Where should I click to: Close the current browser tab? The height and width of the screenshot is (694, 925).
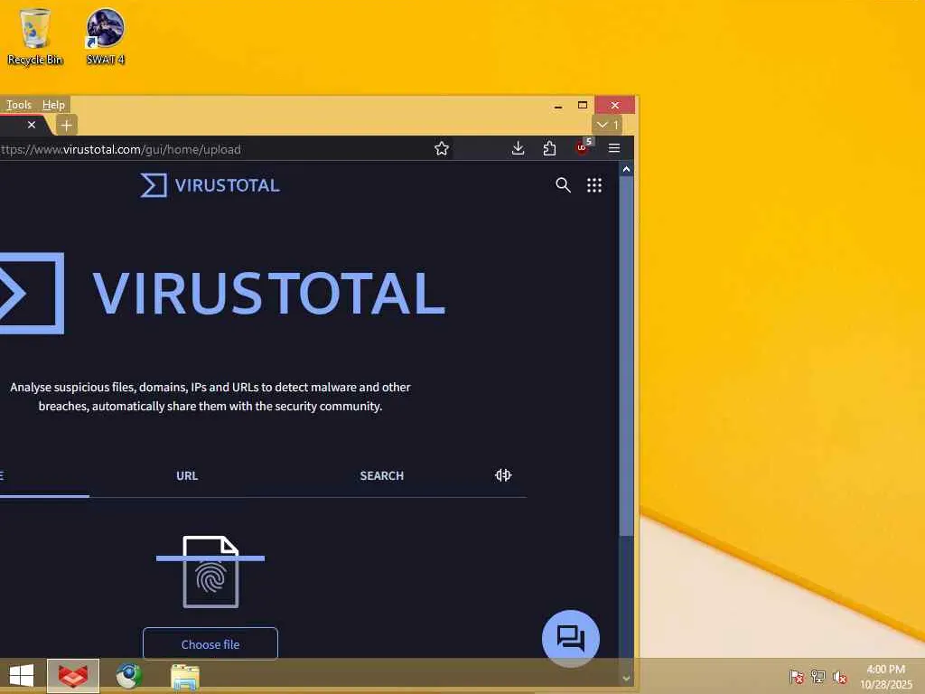[32, 125]
